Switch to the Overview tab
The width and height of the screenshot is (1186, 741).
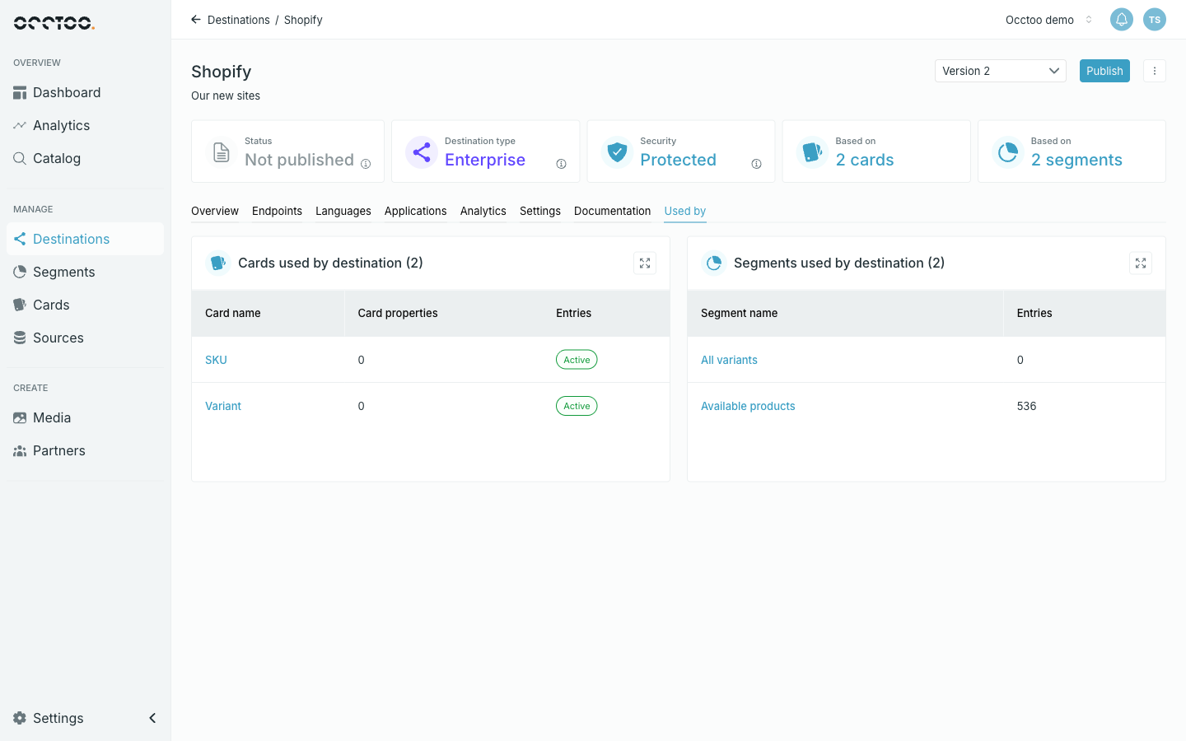[x=215, y=212]
